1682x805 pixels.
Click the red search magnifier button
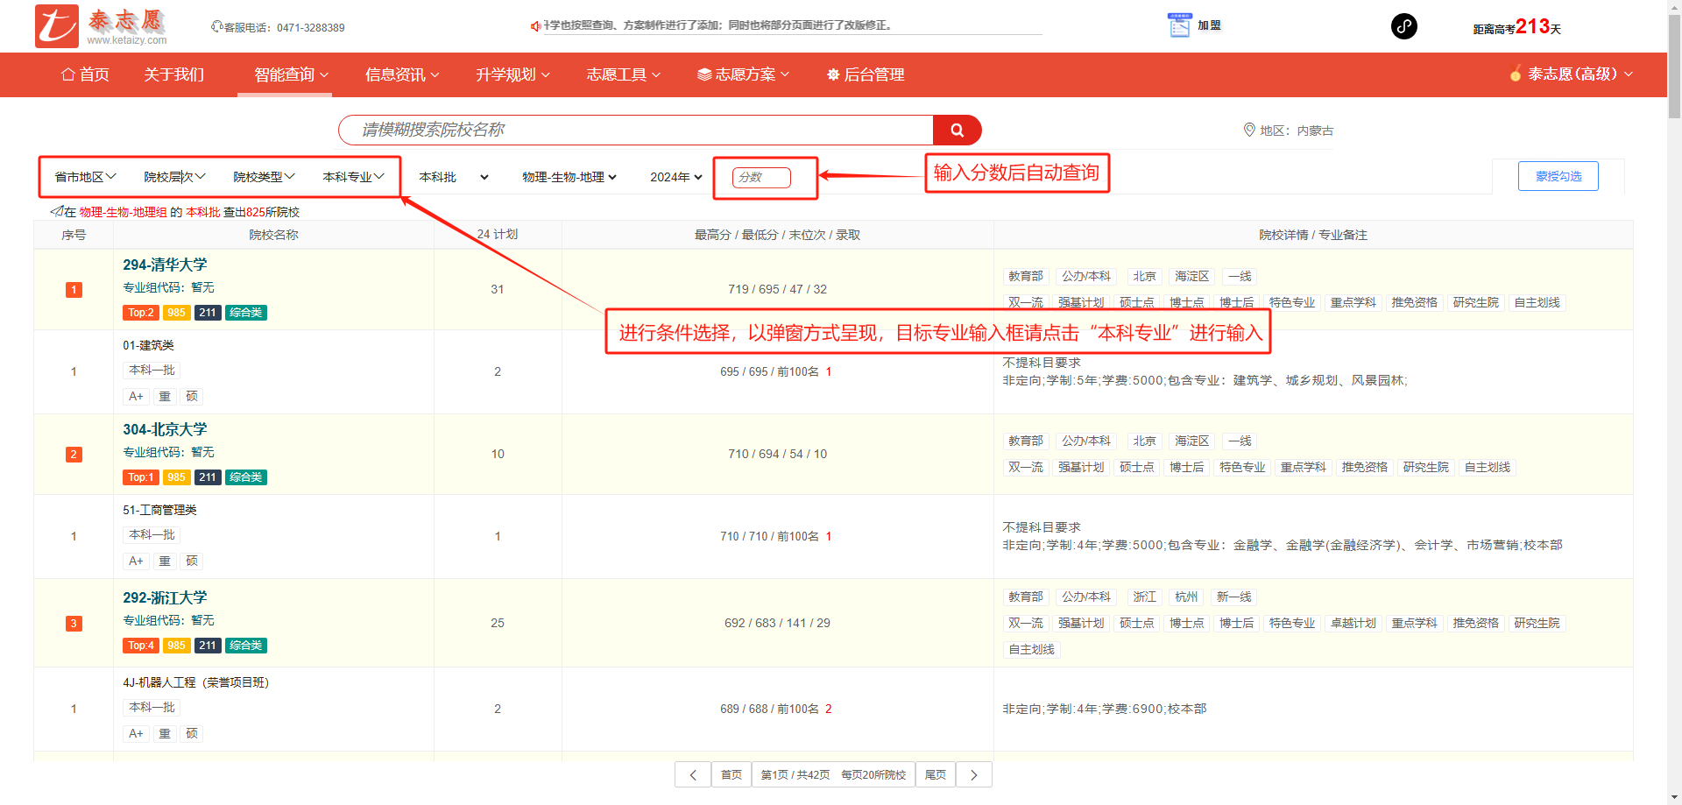tap(957, 131)
